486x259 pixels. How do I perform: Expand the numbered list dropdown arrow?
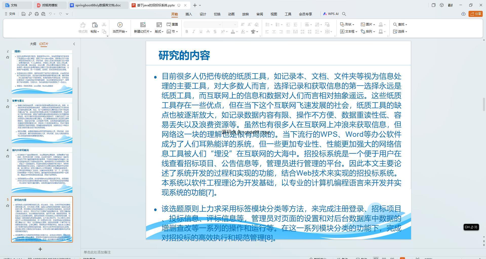[x=281, y=25]
